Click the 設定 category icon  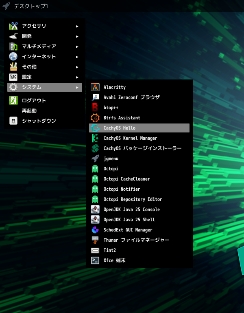(13, 77)
